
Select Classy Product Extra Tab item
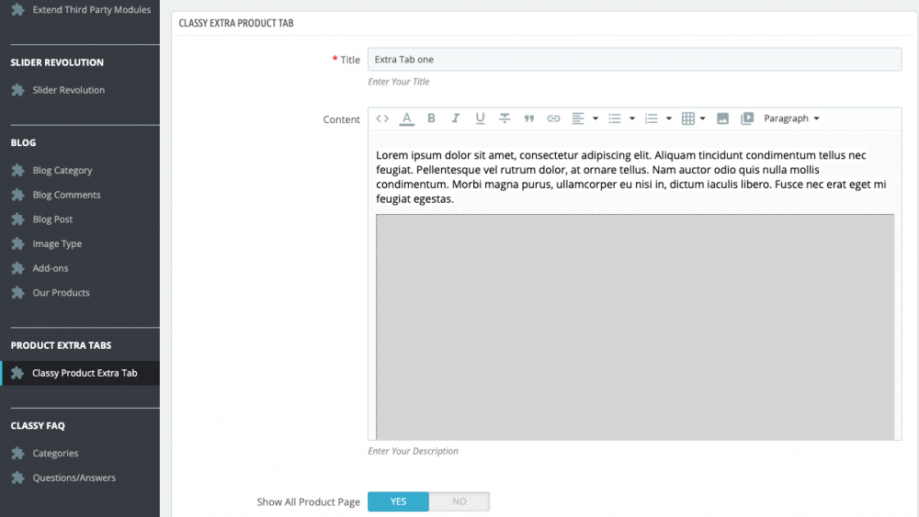80,373
